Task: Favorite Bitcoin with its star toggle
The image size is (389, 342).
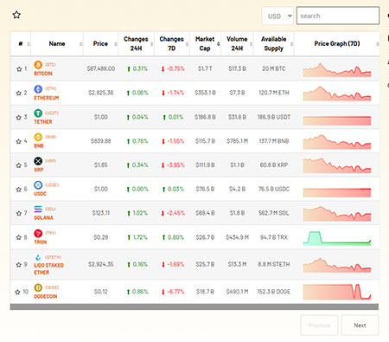Action: pos(19,69)
